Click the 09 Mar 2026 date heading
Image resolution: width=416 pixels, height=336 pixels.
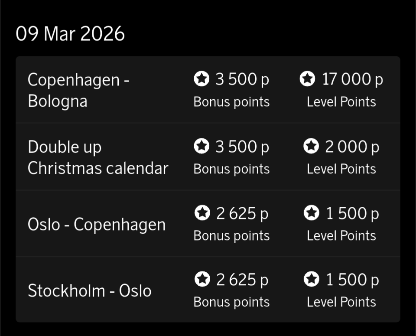click(x=70, y=34)
